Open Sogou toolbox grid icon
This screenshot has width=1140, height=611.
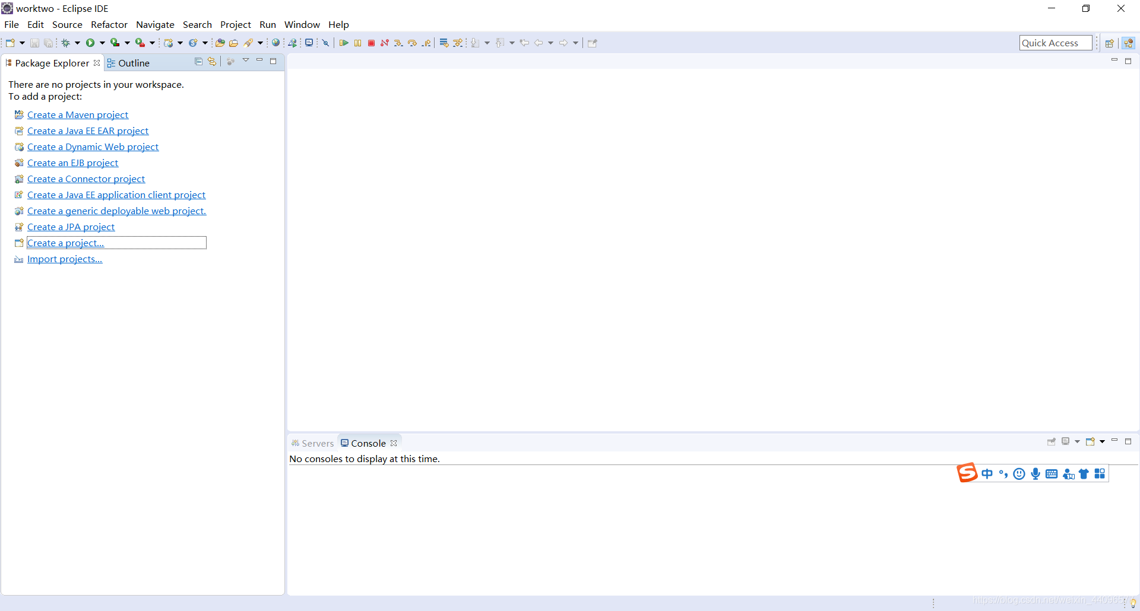click(x=1100, y=473)
